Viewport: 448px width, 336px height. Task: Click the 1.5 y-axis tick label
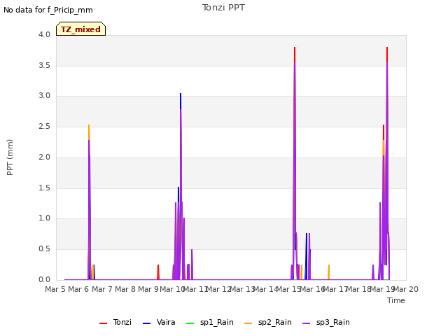tap(45, 188)
